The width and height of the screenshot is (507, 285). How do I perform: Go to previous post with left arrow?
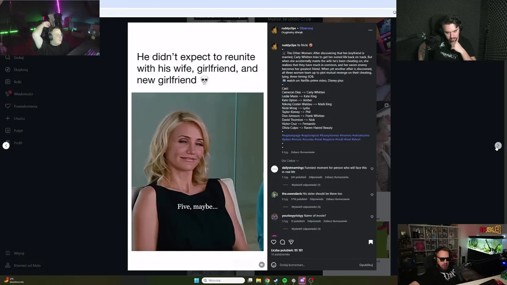6,145
